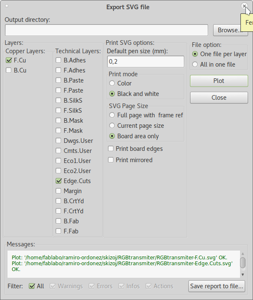The height and width of the screenshot is (300, 253).
Task: Click the messages scrollbar down arrow
Action: pos(243,274)
